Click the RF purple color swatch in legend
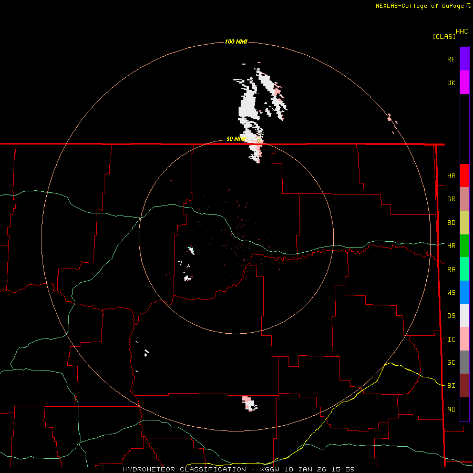Viewport: 473px width, 473px height. (464, 59)
